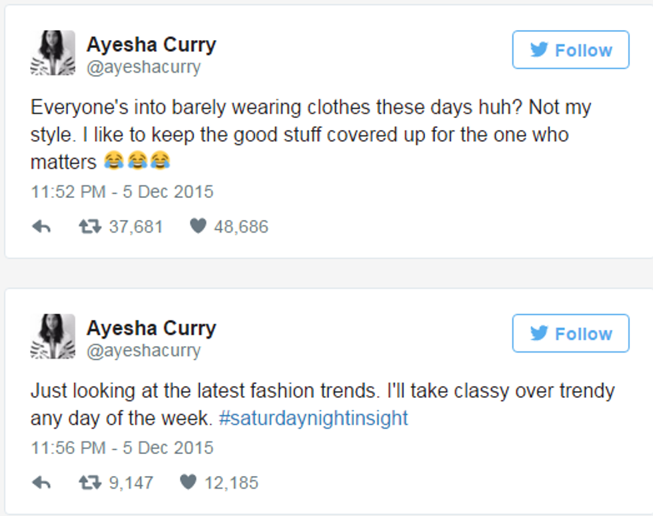This screenshot has height=516, width=653.
Task: Click the reply arrow on the first tweet
Action: (41, 226)
